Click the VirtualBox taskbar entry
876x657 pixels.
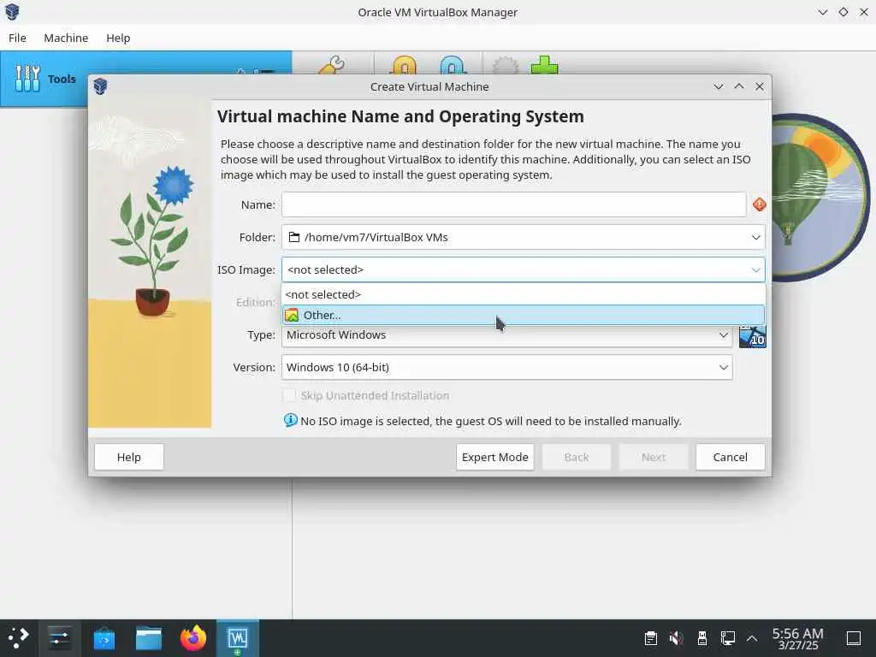(238, 638)
